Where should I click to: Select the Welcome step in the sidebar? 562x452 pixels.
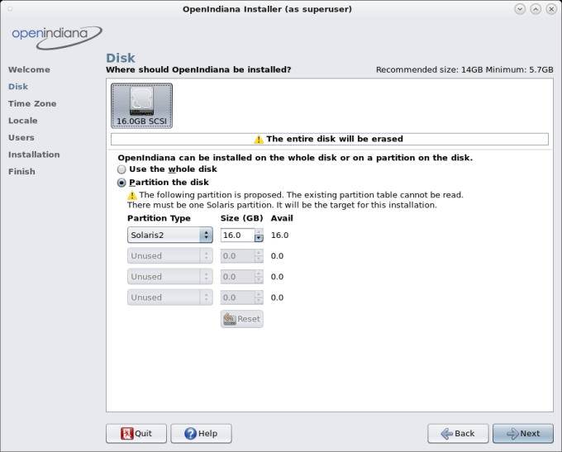pyautogui.click(x=29, y=69)
